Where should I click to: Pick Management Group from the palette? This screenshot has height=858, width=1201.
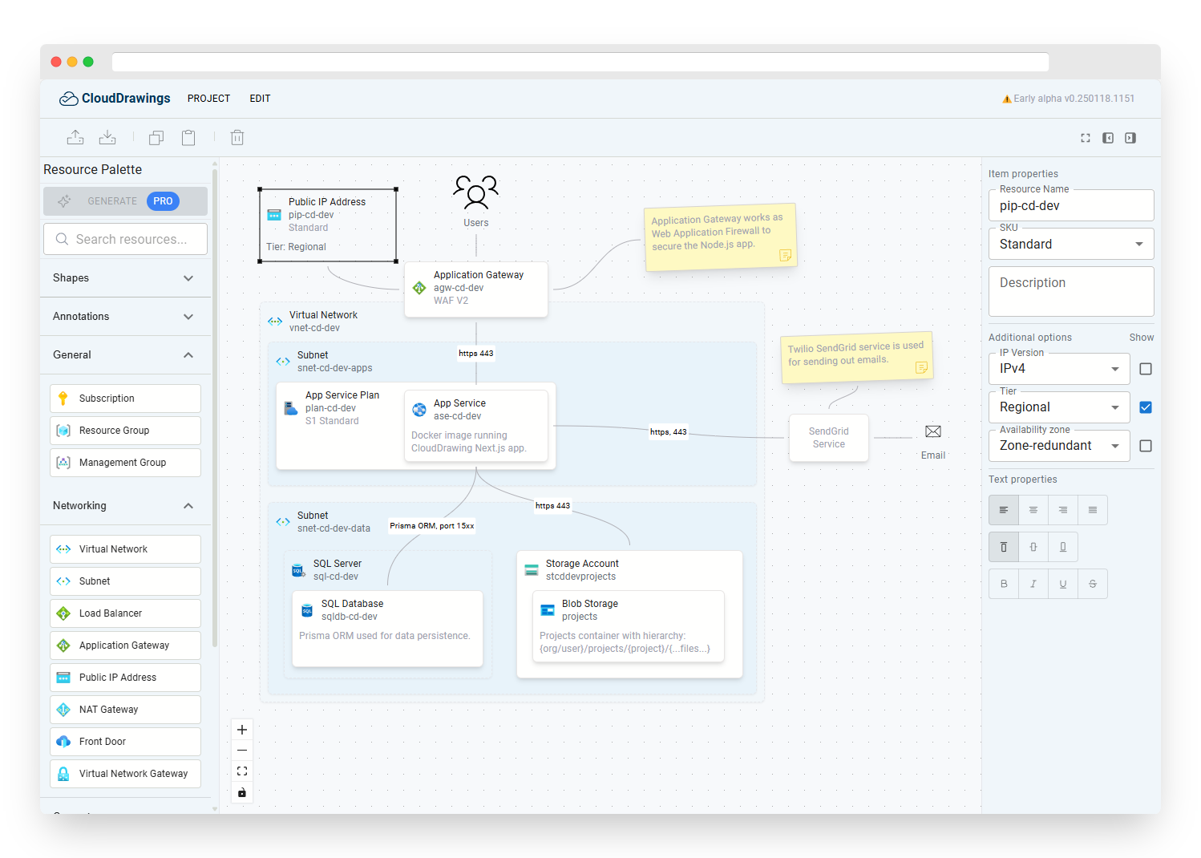tap(125, 463)
